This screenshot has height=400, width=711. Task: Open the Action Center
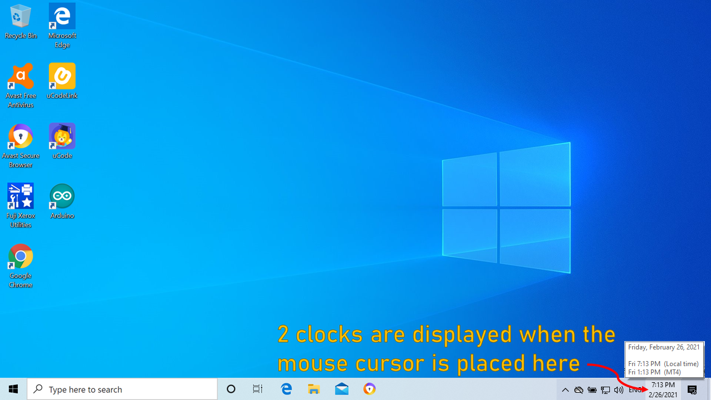(x=692, y=389)
